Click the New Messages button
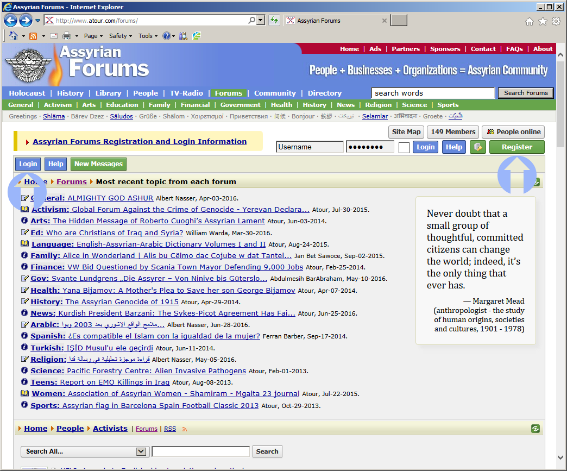 click(x=98, y=164)
